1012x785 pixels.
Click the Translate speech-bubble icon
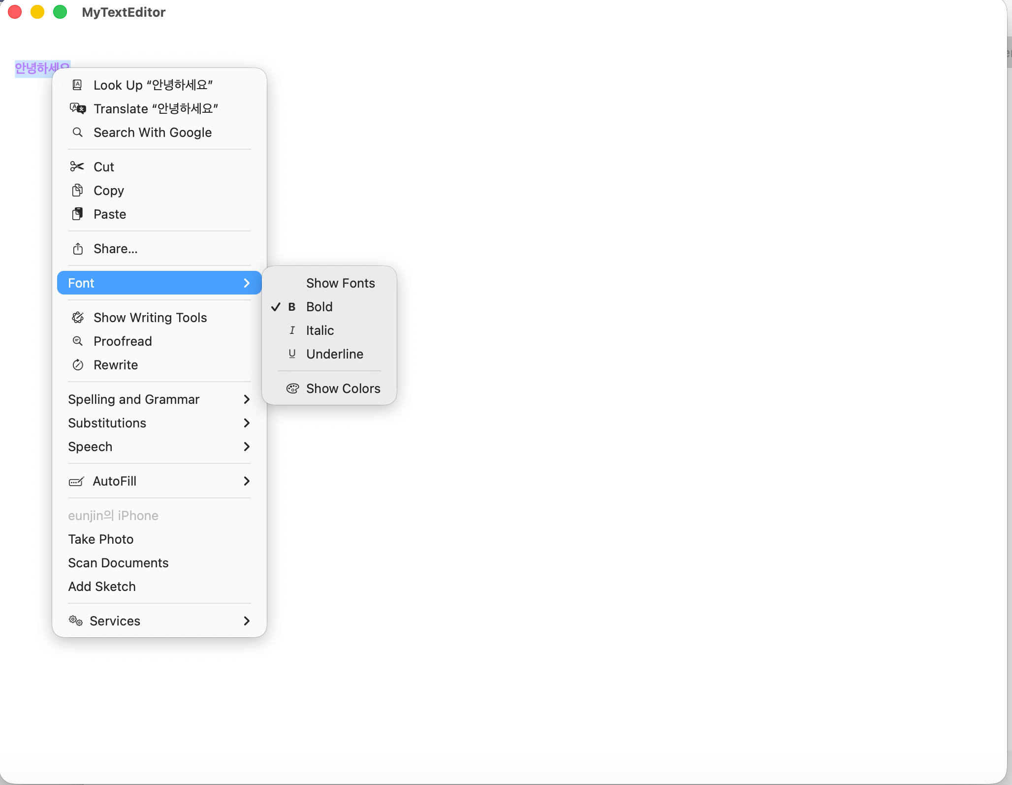point(77,108)
